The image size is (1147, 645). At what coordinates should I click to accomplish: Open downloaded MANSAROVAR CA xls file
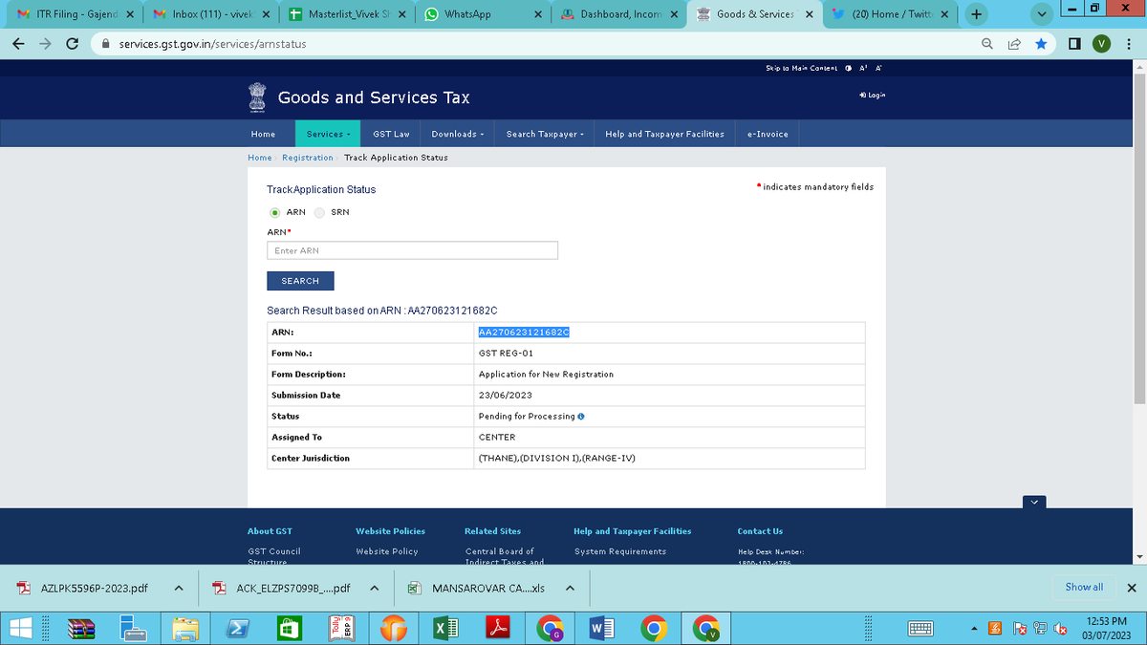click(478, 588)
